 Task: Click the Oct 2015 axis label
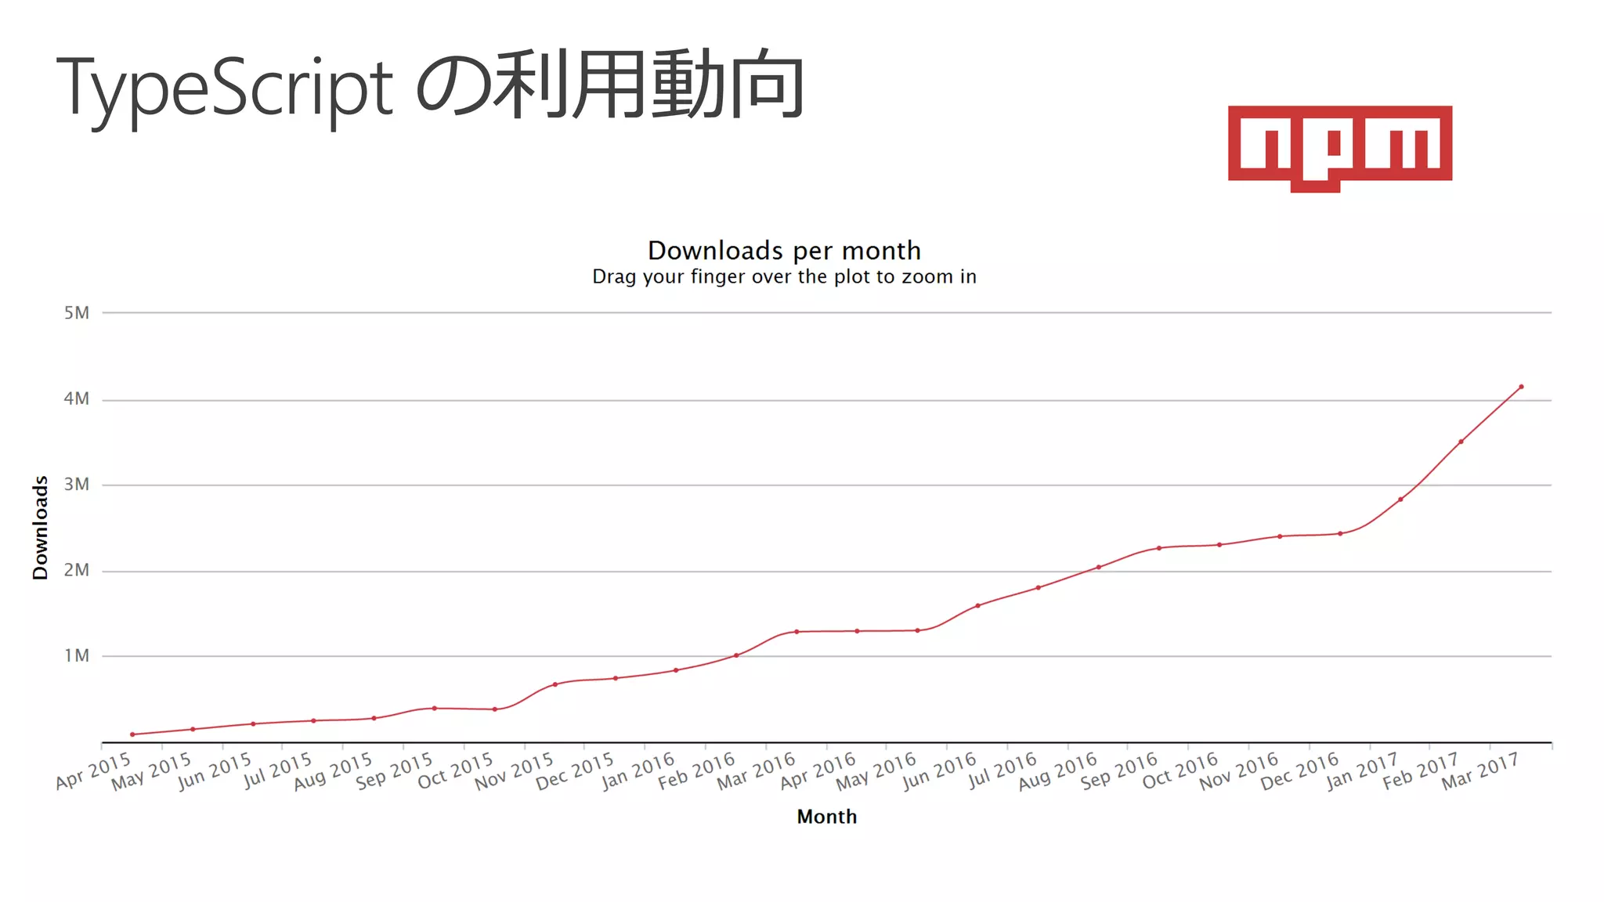[x=455, y=770]
